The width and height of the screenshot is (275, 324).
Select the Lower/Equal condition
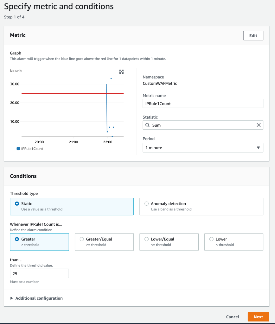point(147,239)
